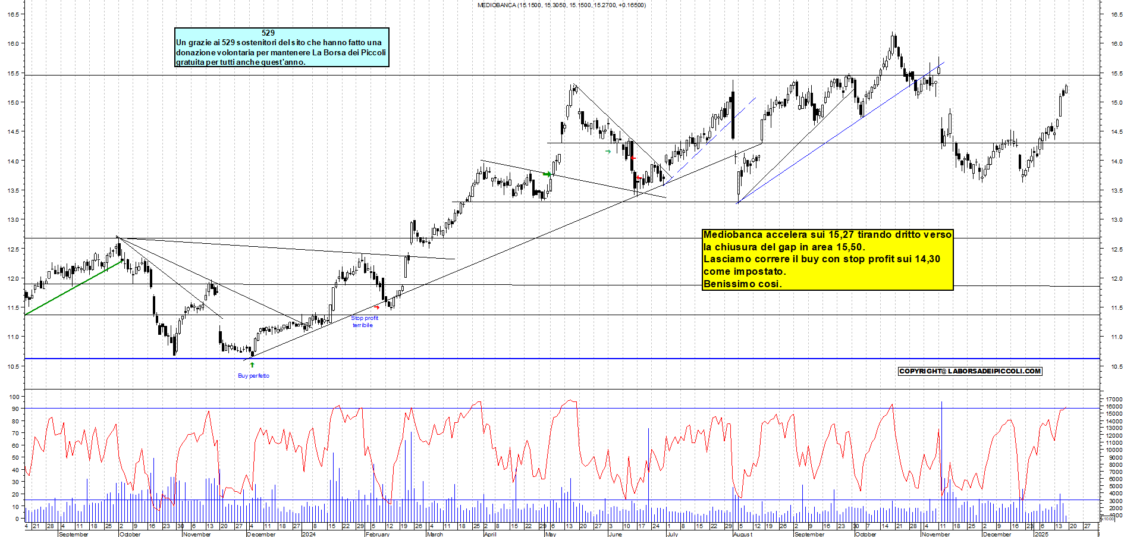Click the 'Buy perfetto' annotation label
Screen dimensions: 1124x537
(x=253, y=376)
